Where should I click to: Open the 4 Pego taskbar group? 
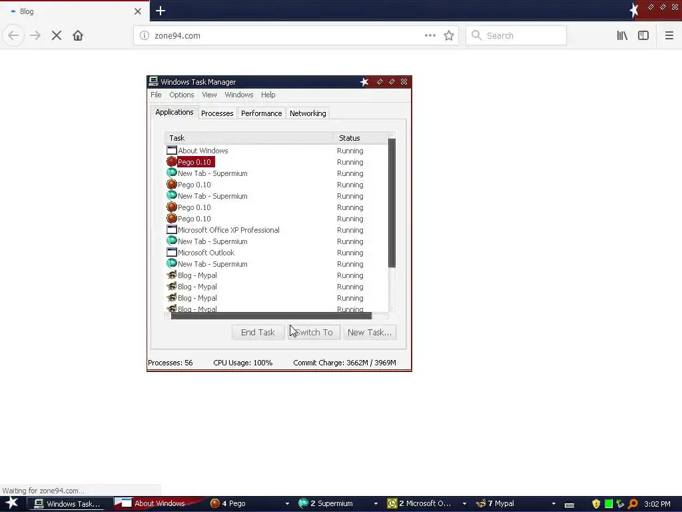point(249,504)
